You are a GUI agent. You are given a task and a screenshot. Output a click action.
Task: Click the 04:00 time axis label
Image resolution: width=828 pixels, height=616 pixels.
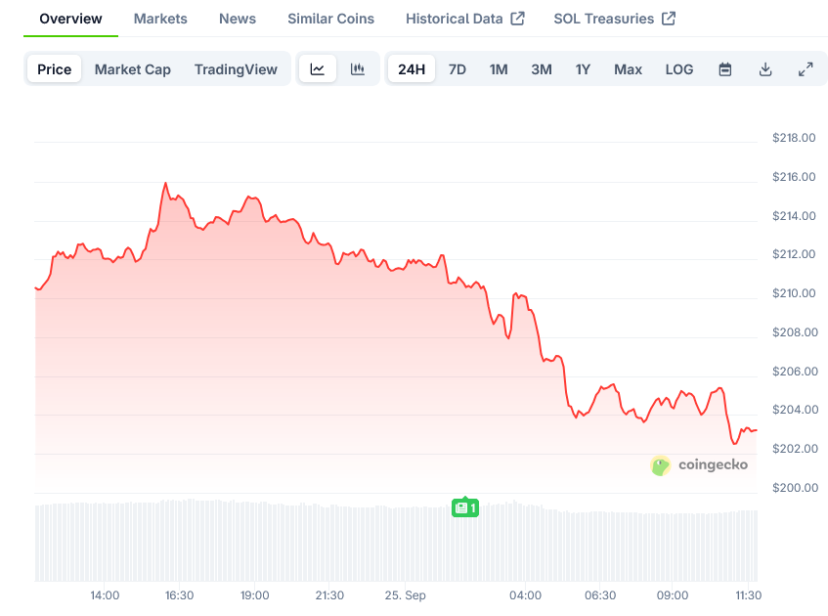click(x=525, y=595)
